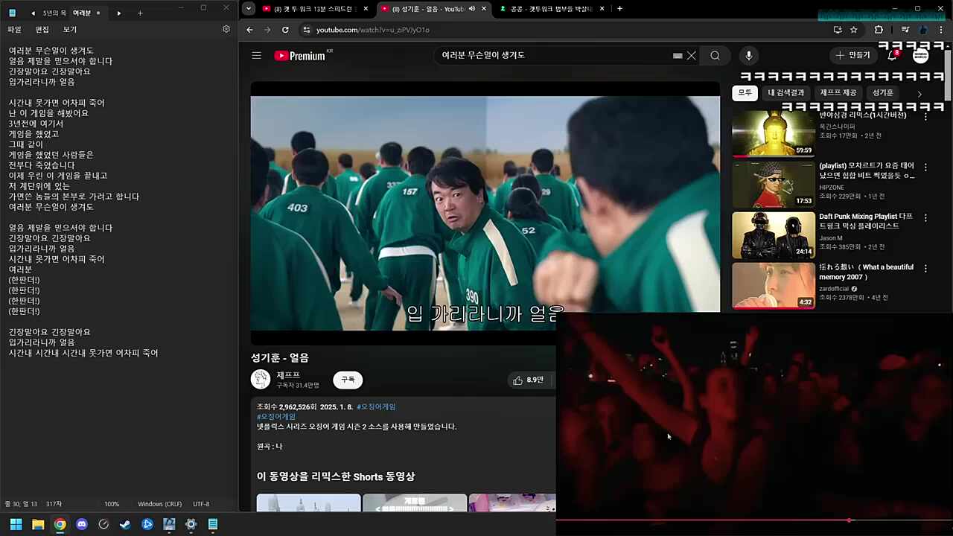
Task: Select the 성기훈 filter chip
Action: (883, 93)
